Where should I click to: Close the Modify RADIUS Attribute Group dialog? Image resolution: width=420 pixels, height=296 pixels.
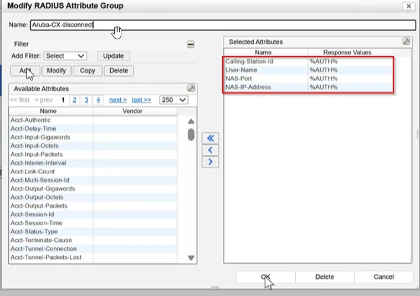409,6
